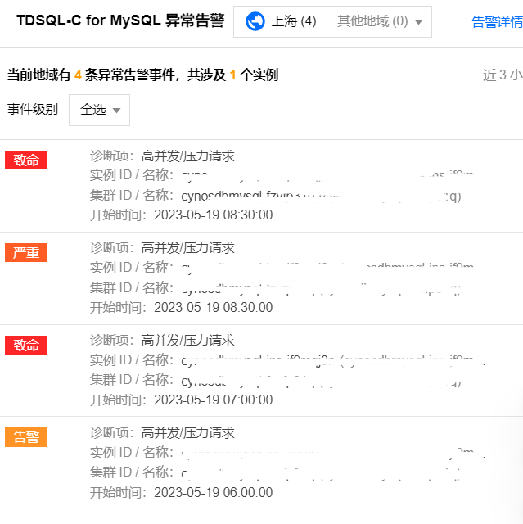Open the 告警详情 link
This screenshot has height=524, width=523.
(x=497, y=22)
